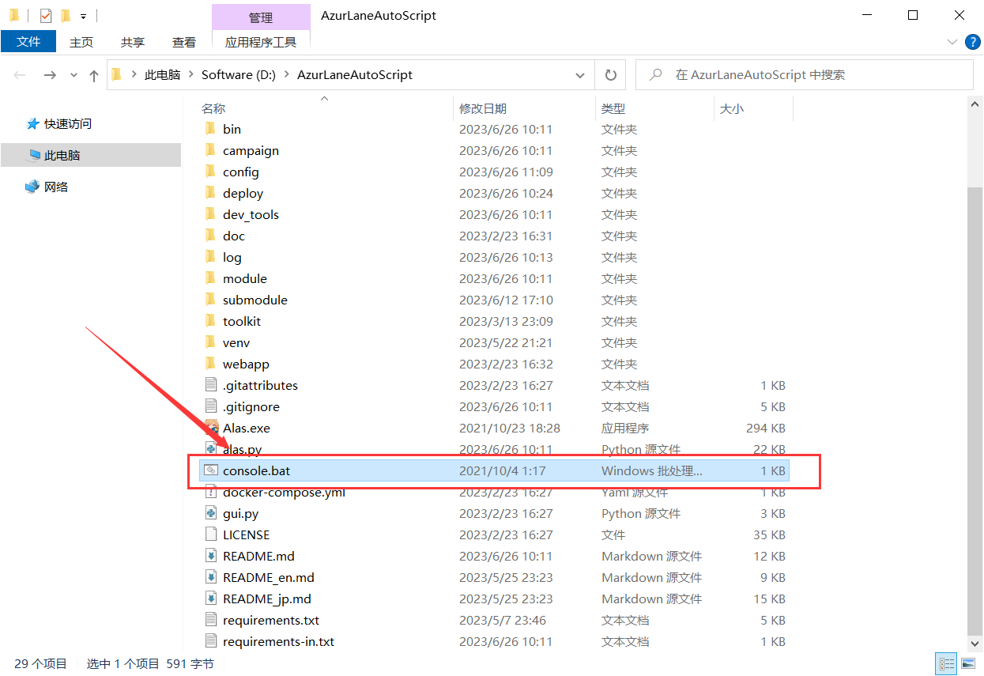Sort by 大小 column header
Screen dimensions: 984x676
[732, 108]
